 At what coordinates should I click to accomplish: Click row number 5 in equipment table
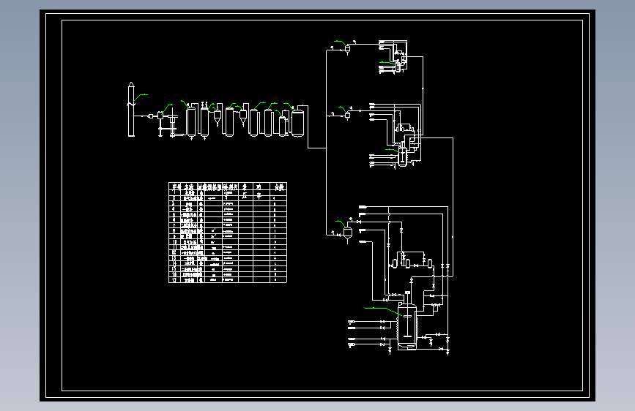tap(174, 215)
